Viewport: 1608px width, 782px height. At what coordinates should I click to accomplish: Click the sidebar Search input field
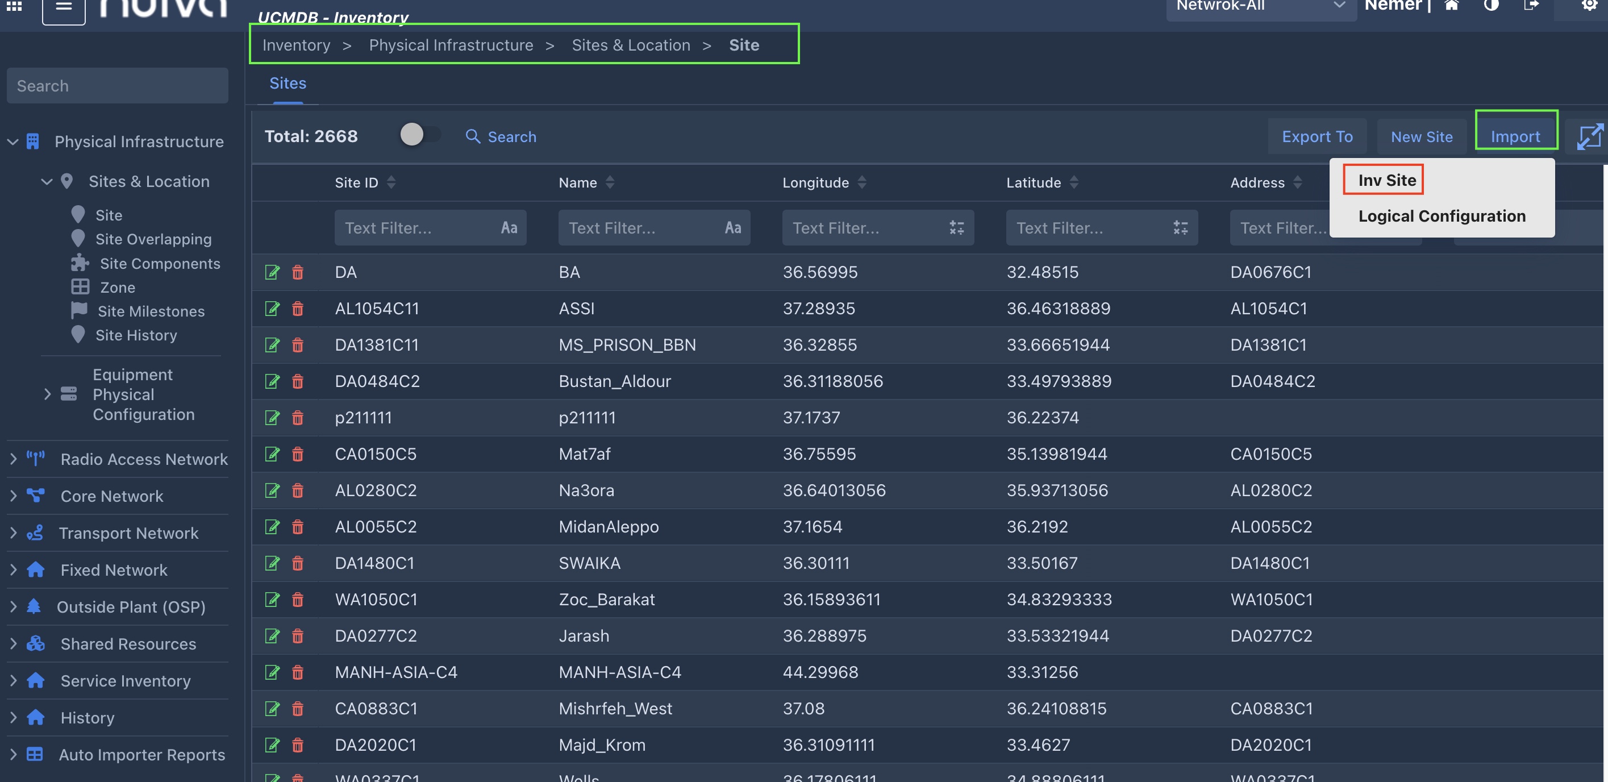coord(118,85)
